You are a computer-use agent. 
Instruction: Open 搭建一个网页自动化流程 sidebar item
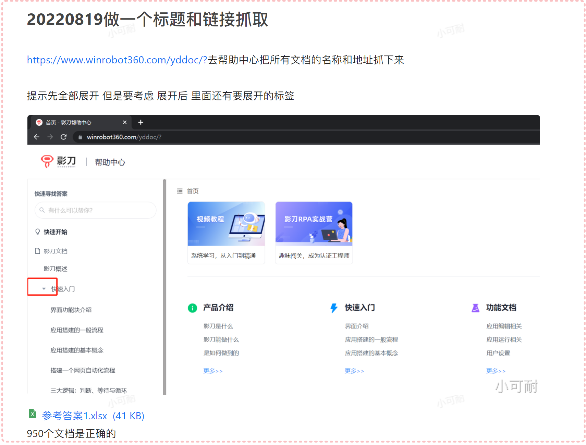83,370
